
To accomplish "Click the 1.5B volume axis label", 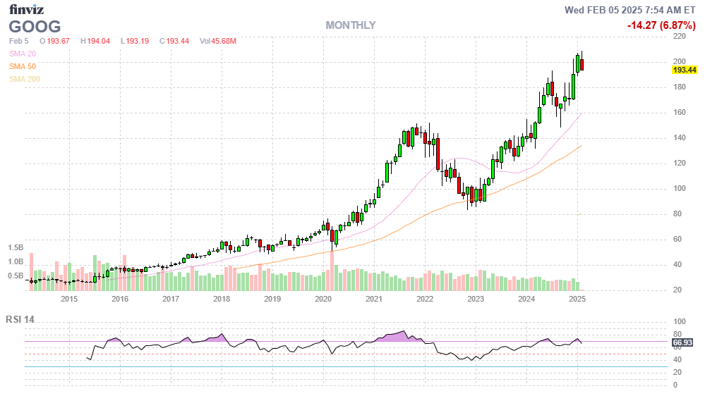I will point(16,248).
